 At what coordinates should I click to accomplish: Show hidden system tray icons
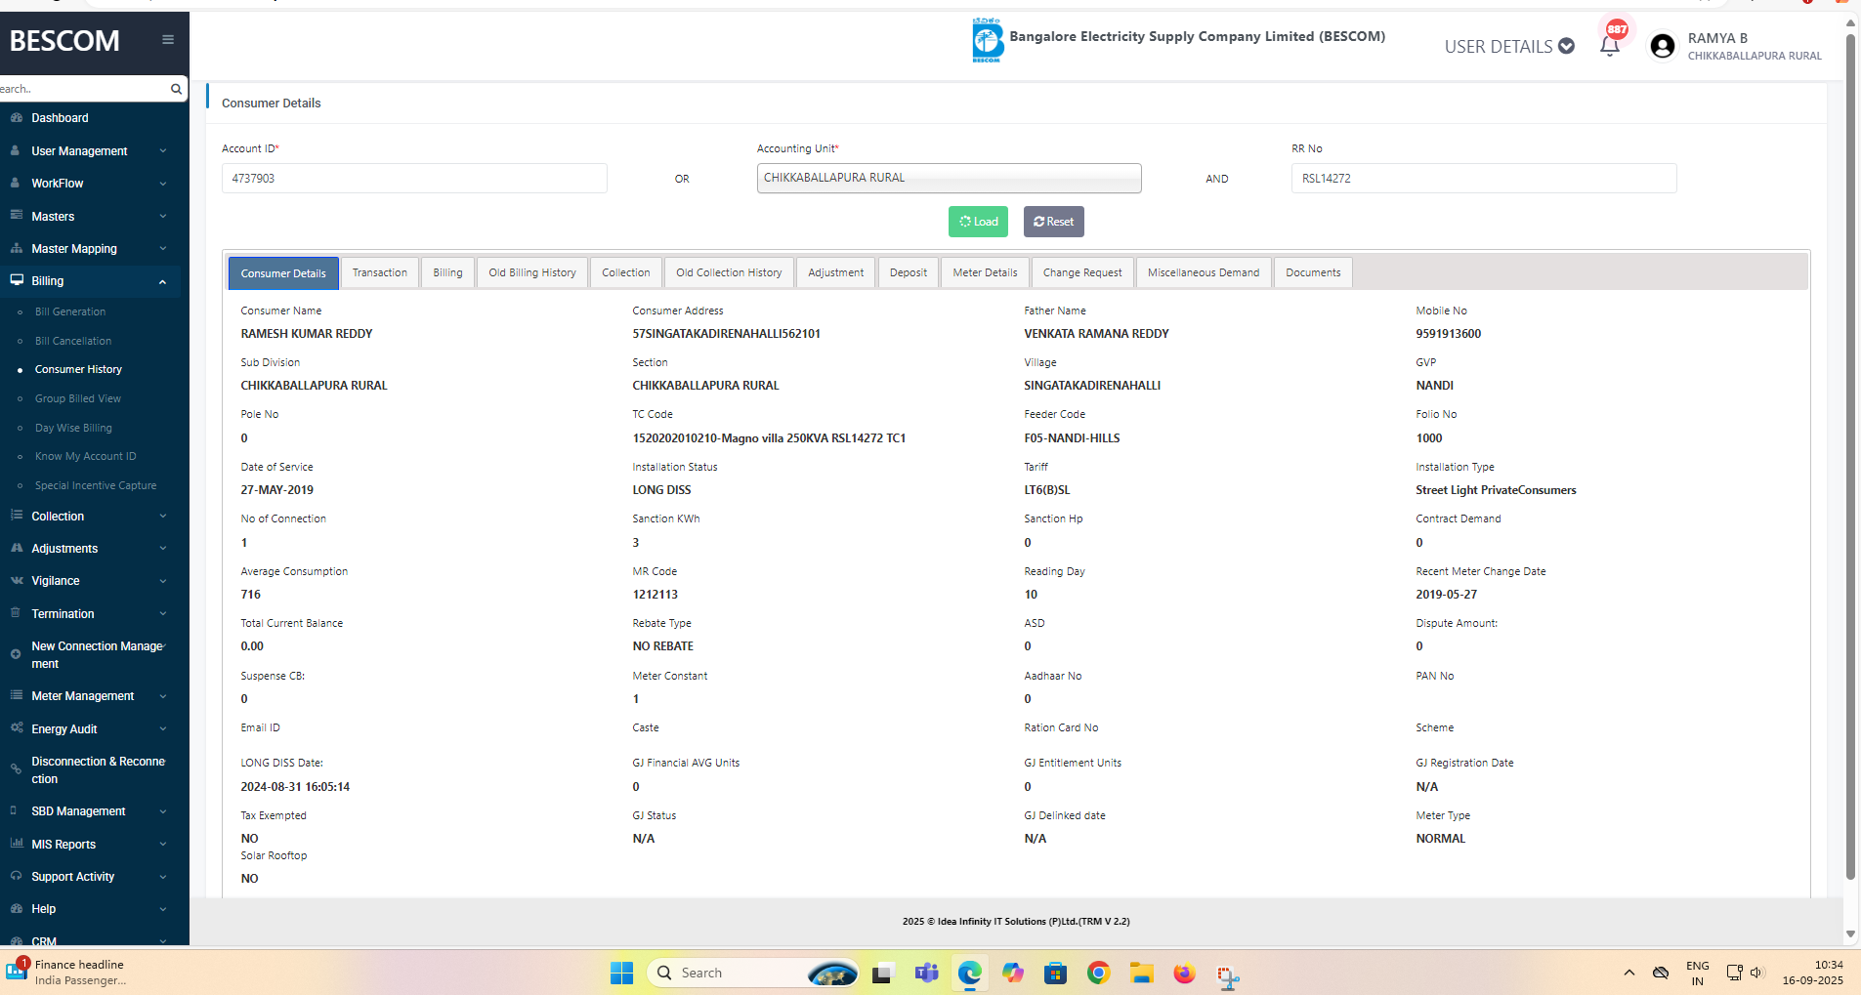pos(1628,973)
